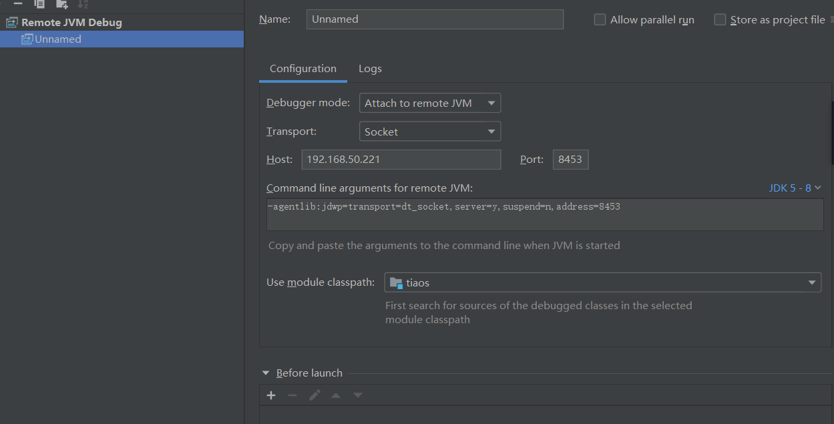Open the Use module classpath dropdown

(603, 282)
